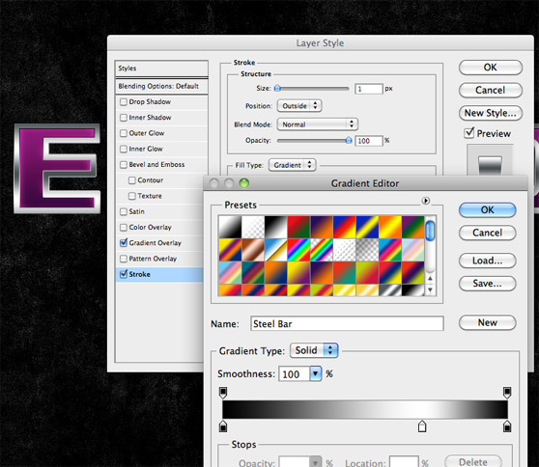Image resolution: width=539 pixels, height=467 pixels.
Task: Select the white-to-black first gradient preset
Action: (230, 227)
